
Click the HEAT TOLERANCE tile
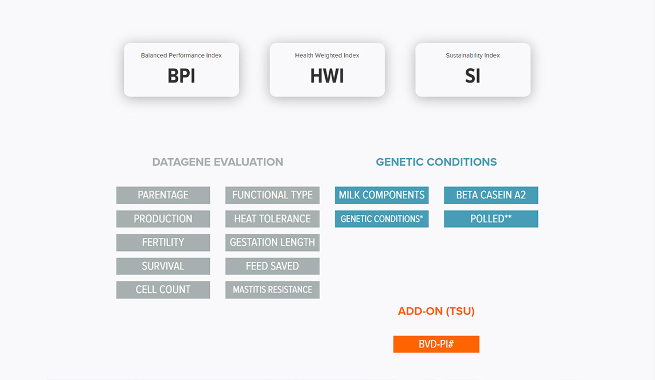coord(272,219)
